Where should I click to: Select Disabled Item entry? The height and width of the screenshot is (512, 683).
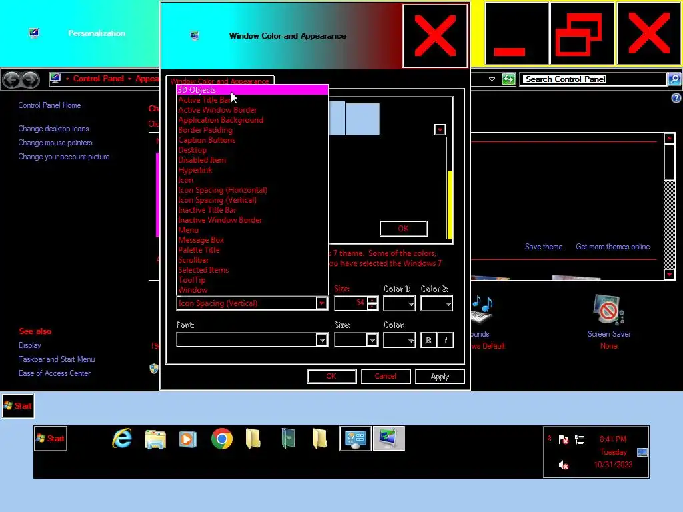click(x=252, y=160)
